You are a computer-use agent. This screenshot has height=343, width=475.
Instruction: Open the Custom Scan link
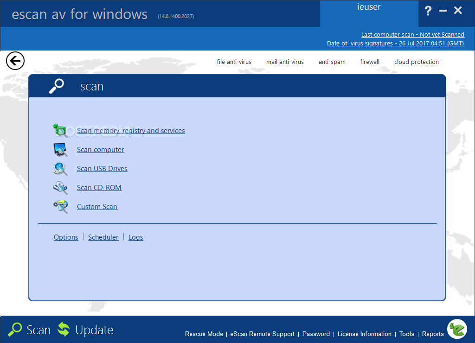(97, 207)
